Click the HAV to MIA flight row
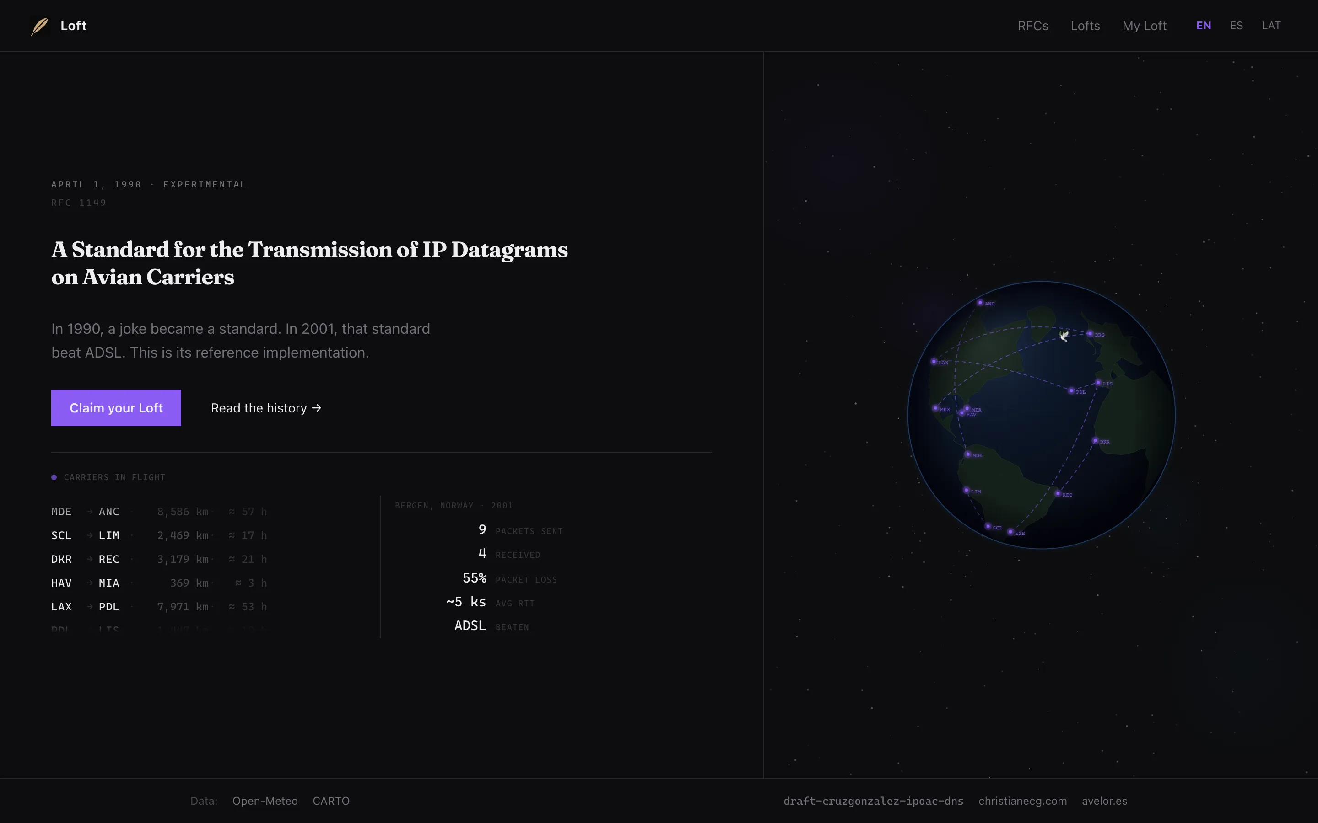1318x823 pixels. pos(159,583)
